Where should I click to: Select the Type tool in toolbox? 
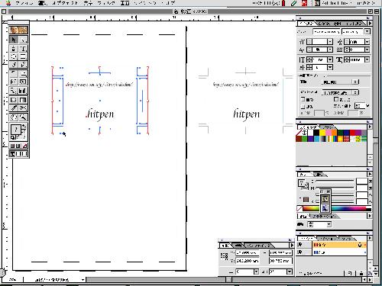click(x=23, y=49)
